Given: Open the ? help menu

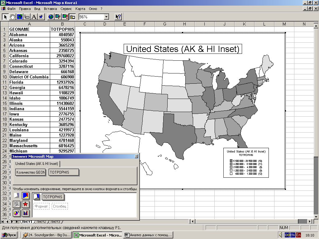Looking at the screenshot, I should pyautogui.click(x=102, y=9).
